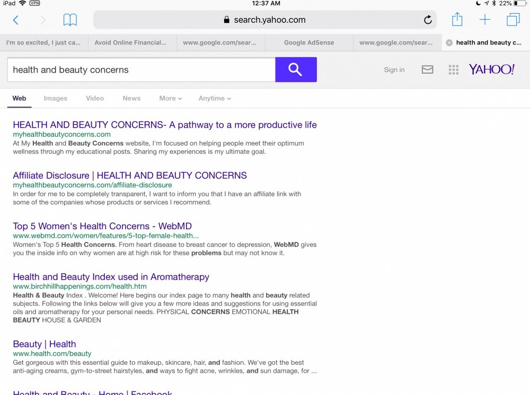Tap the search.yahoo.com address bar
This screenshot has height=395, width=530.
[265, 20]
